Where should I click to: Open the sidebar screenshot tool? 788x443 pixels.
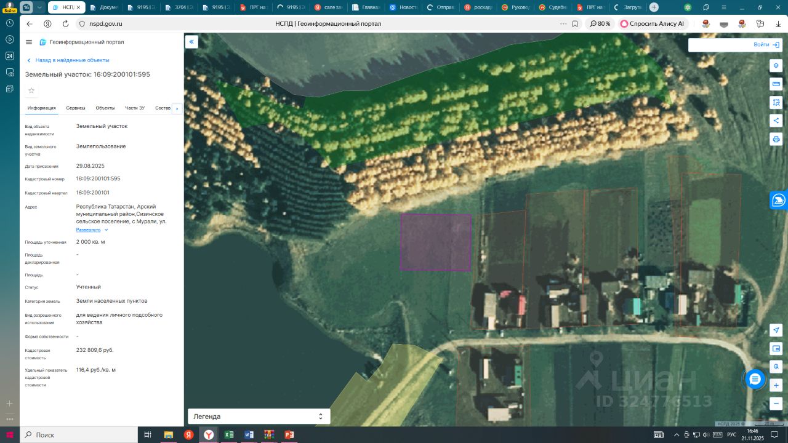9,73
